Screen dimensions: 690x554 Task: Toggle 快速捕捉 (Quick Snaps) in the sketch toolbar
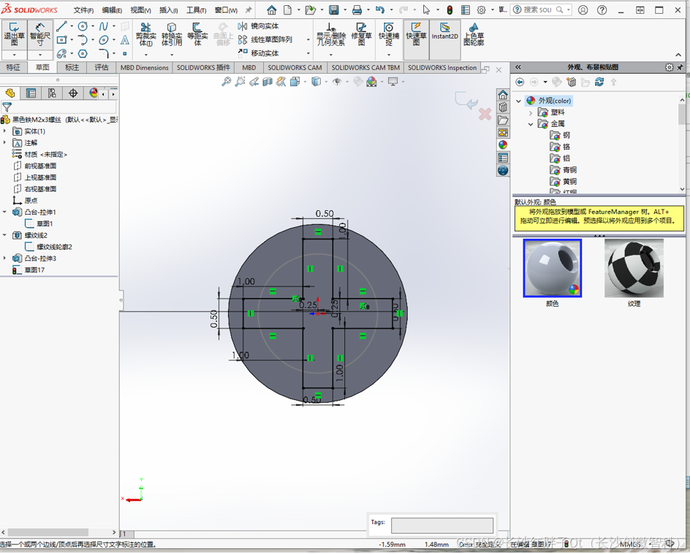click(387, 34)
